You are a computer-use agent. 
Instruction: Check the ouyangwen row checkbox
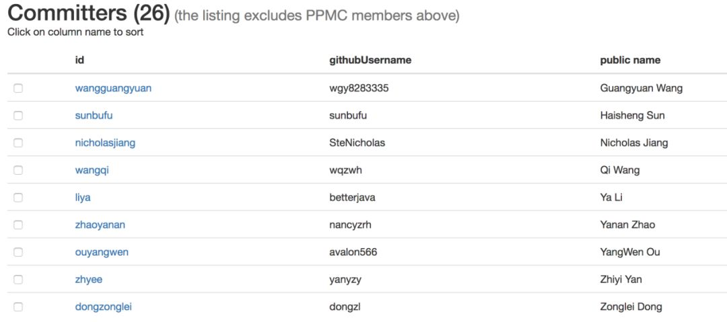[x=18, y=252]
